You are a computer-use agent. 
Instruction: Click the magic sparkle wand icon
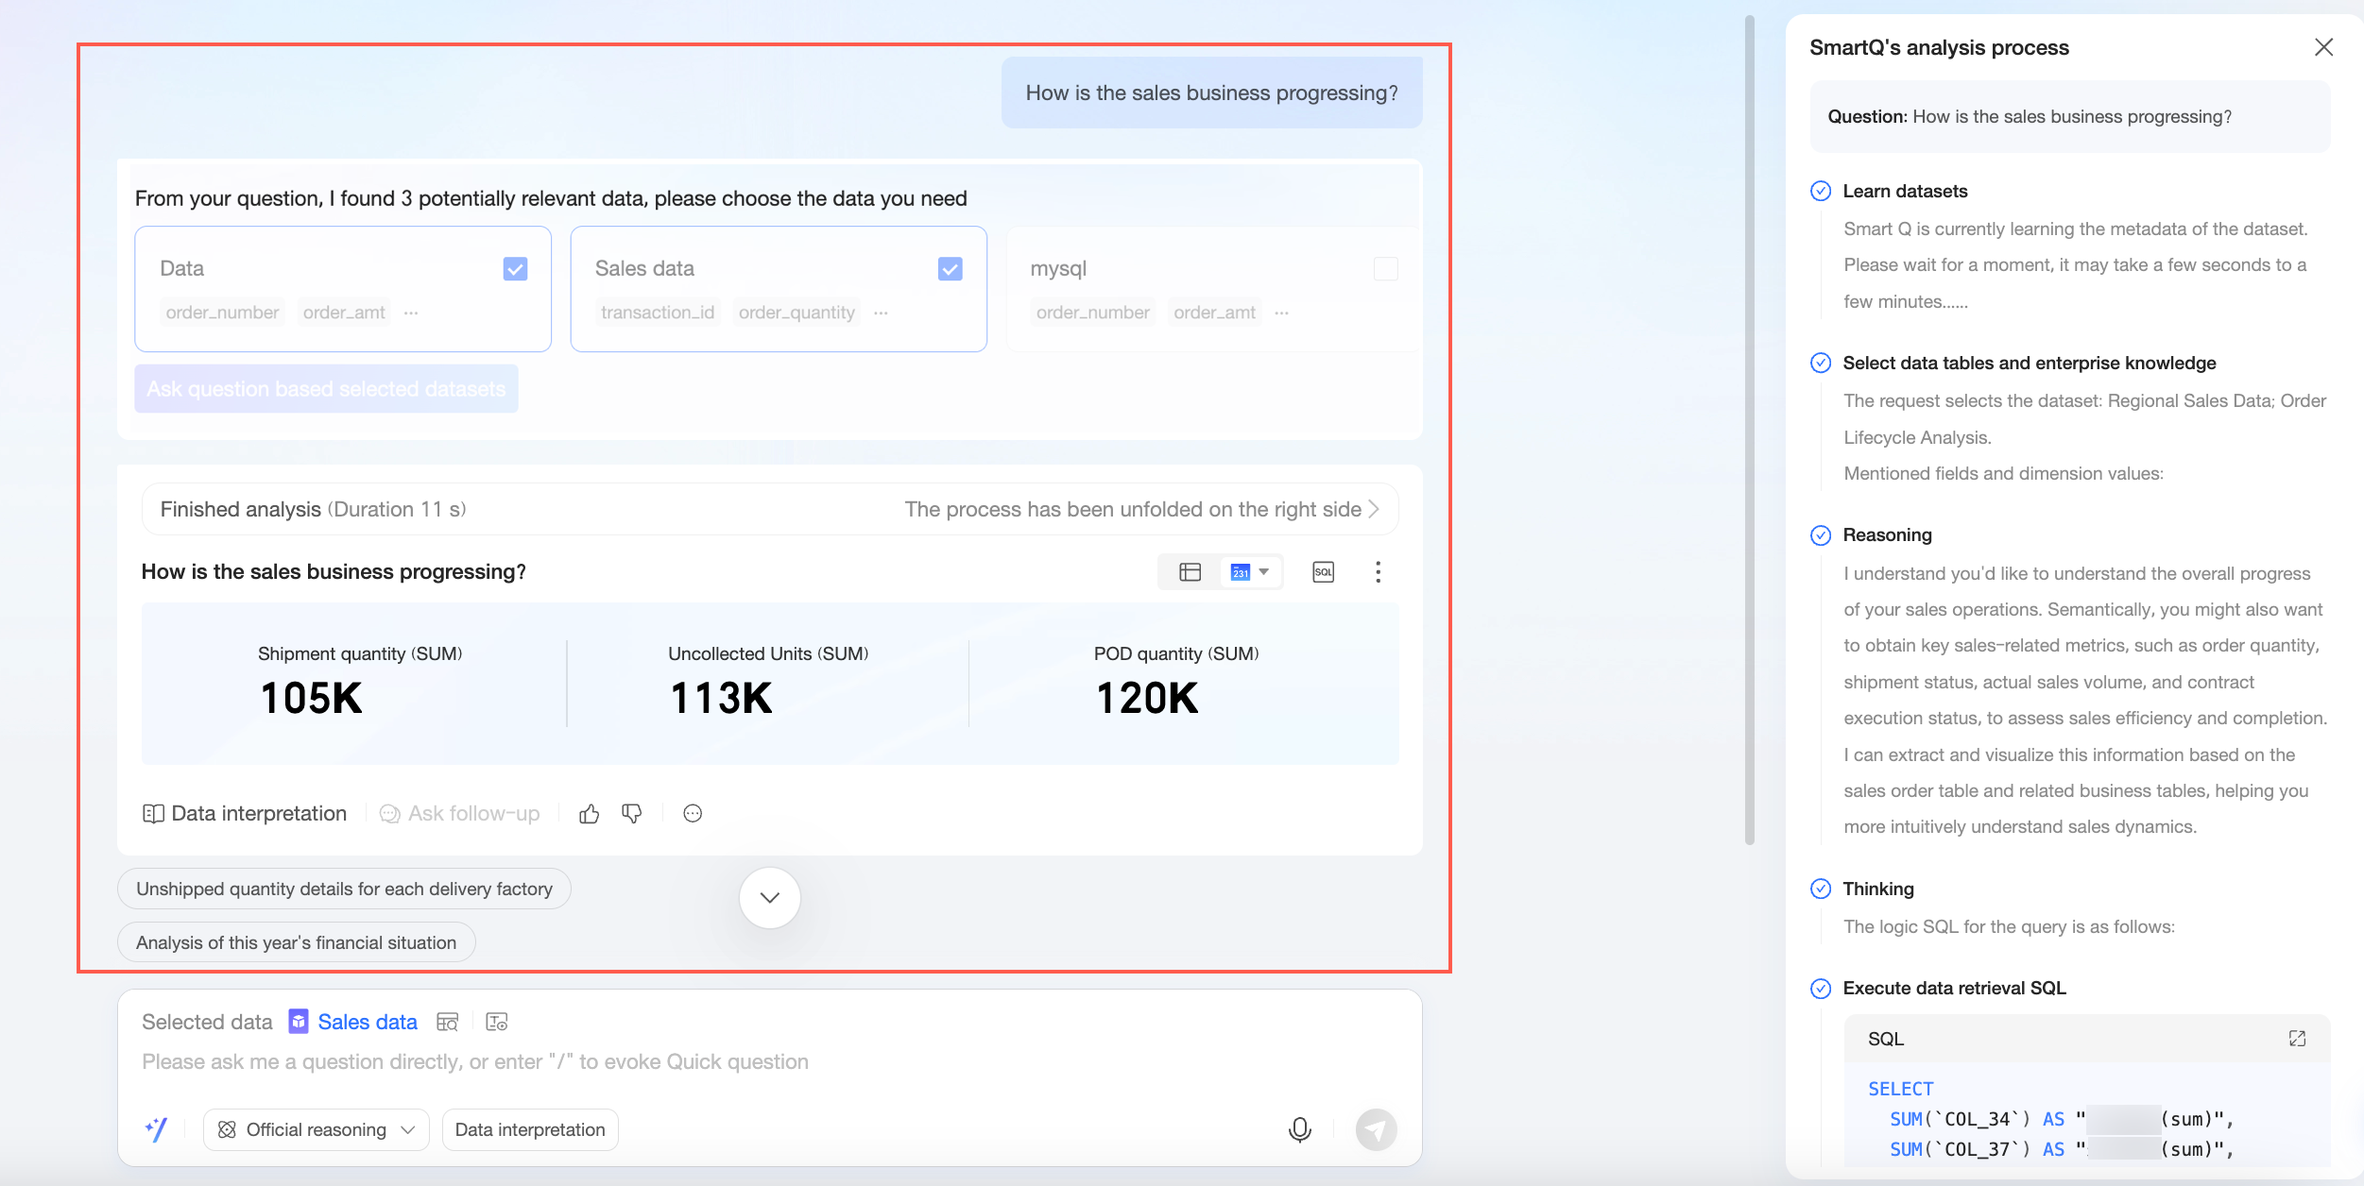(x=157, y=1129)
